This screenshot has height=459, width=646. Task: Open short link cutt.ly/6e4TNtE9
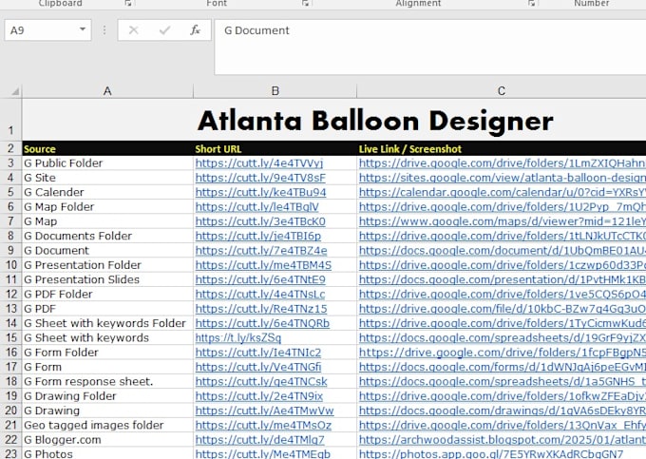[x=260, y=279]
